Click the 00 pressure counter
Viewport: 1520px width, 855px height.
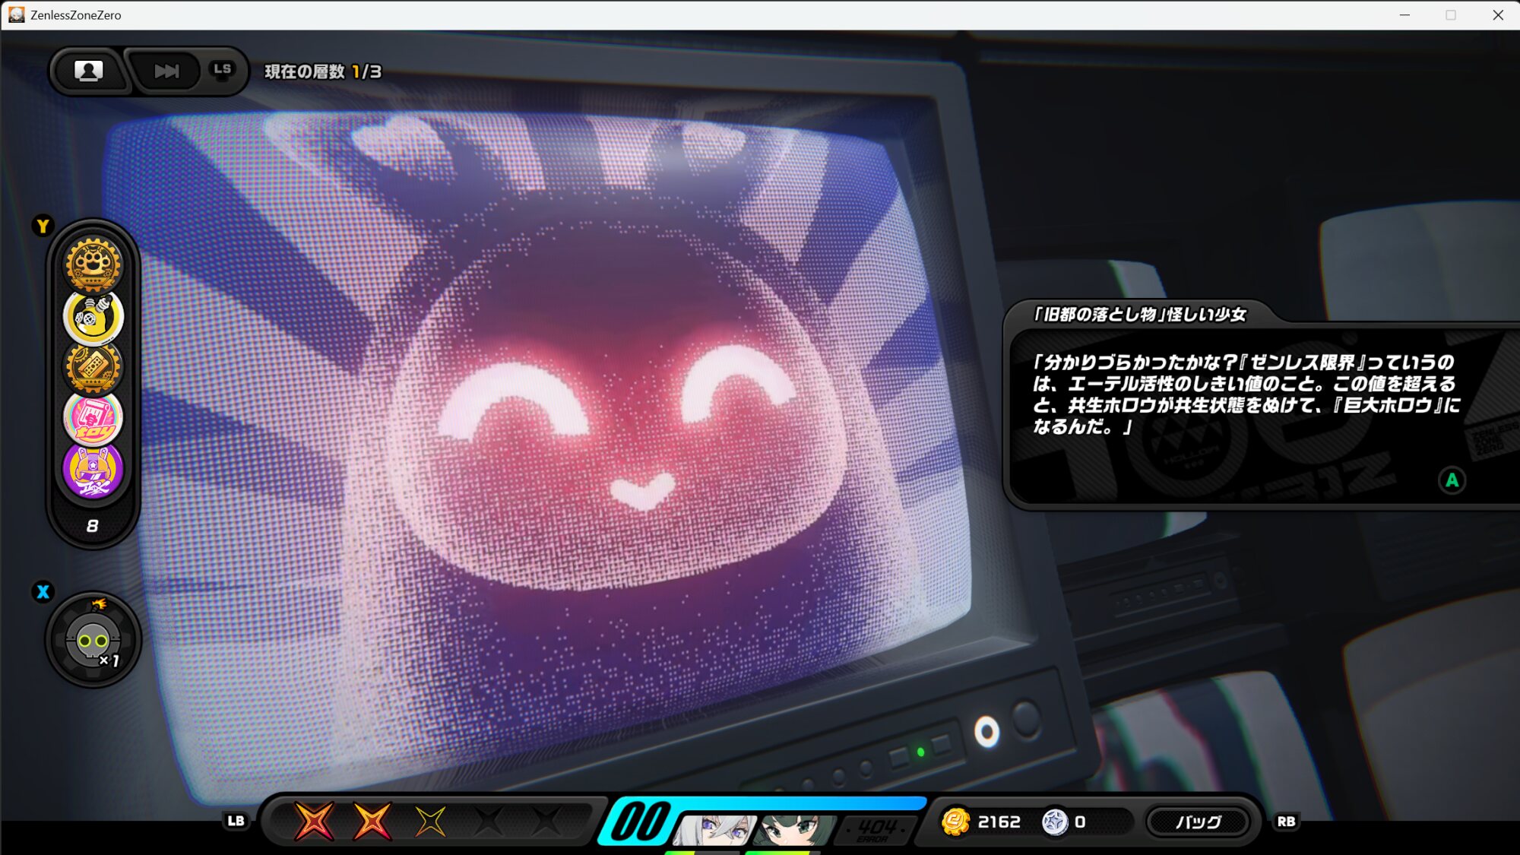click(x=641, y=822)
